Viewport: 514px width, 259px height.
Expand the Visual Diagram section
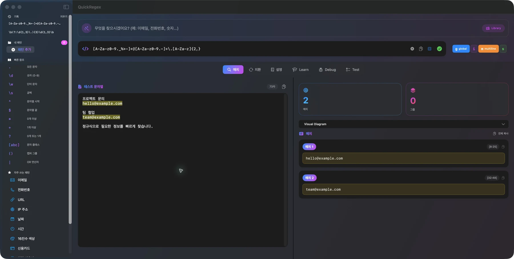pos(403,124)
